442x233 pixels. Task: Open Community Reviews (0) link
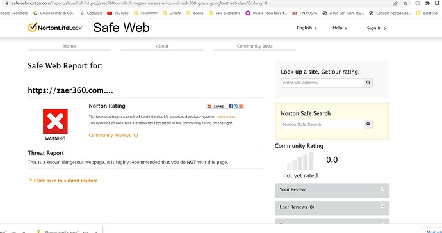(113, 135)
